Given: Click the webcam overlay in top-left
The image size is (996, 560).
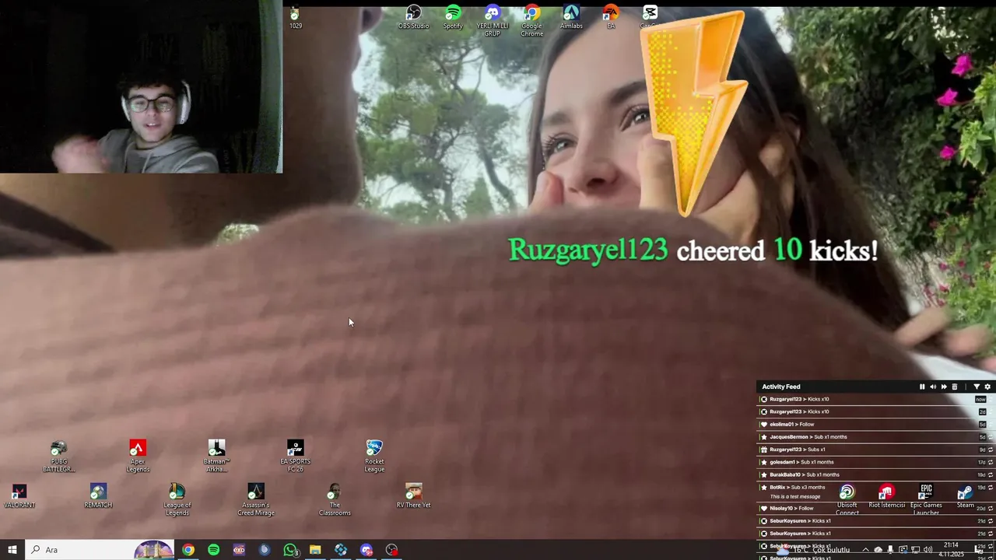Looking at the screenshot, I should coord(141,86).
